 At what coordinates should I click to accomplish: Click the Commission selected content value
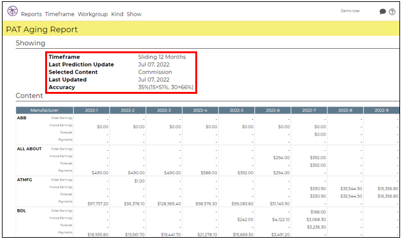[155, 72]
